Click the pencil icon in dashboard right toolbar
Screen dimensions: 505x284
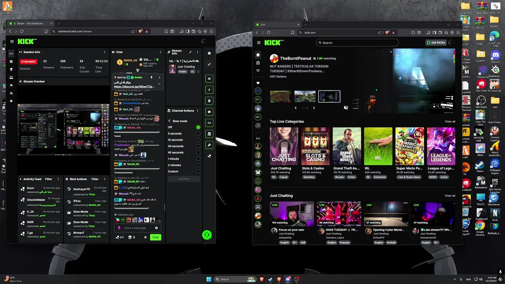209,64
